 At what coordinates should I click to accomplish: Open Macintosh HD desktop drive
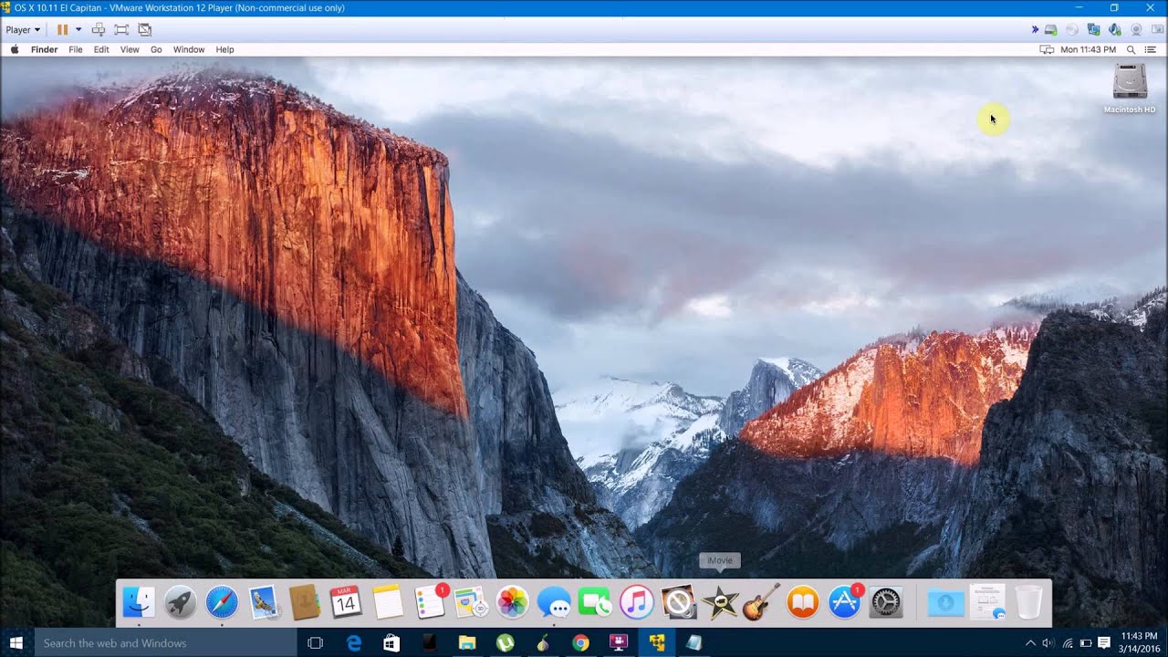point(1130,88)
